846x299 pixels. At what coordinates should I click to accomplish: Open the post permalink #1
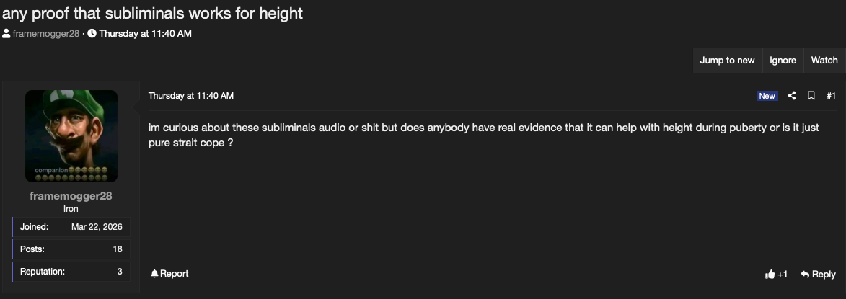point(831,96)
